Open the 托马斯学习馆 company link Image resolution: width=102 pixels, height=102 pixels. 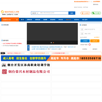(47, 47)
